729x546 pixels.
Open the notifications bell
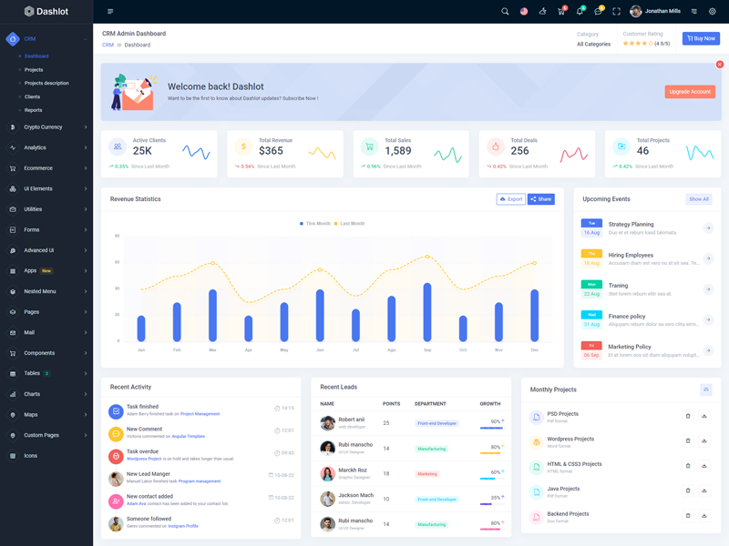click(x=580, y=12)
